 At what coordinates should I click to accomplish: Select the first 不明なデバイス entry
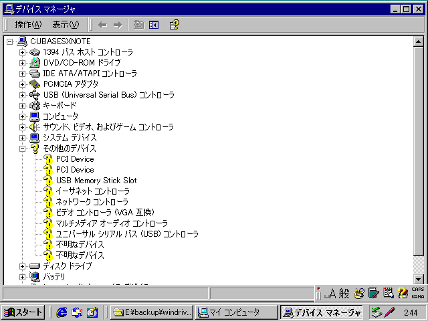coord(80,245)
